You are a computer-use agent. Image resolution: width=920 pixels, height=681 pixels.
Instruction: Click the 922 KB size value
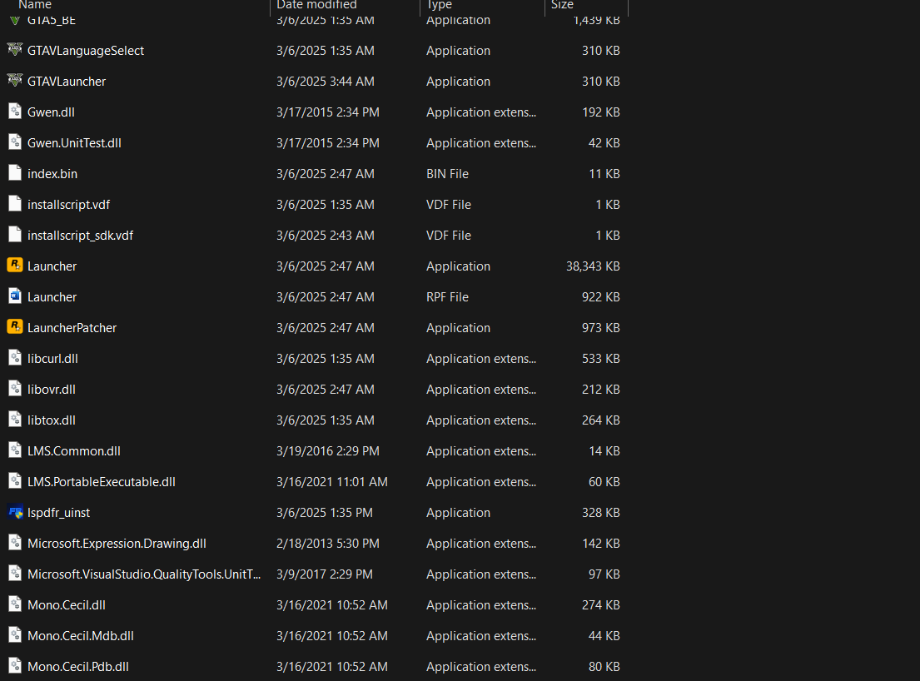click(x=601, y=297)
